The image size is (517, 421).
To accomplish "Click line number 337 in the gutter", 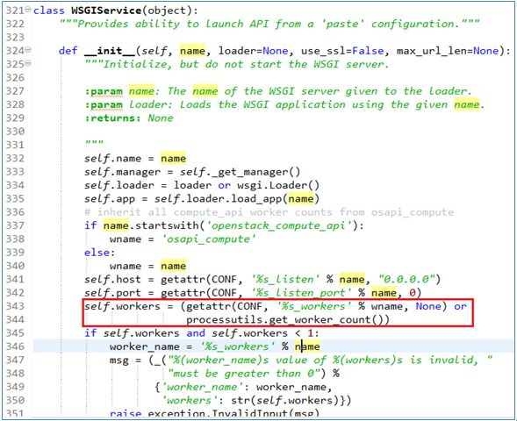I will click(15, 225).
